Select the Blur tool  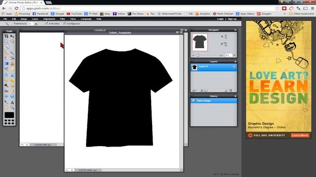point(6,75)
